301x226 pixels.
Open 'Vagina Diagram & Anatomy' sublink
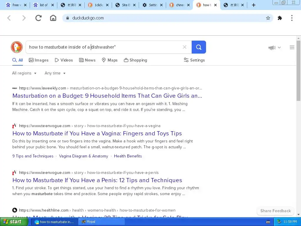click(83, 156)
